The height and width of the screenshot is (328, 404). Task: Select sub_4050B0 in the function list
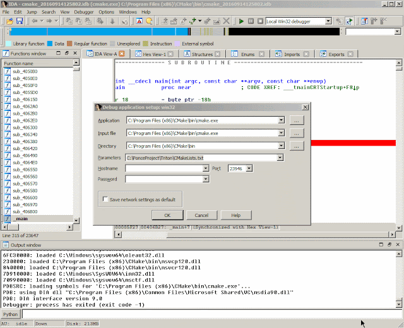click(x=25, y=71)
